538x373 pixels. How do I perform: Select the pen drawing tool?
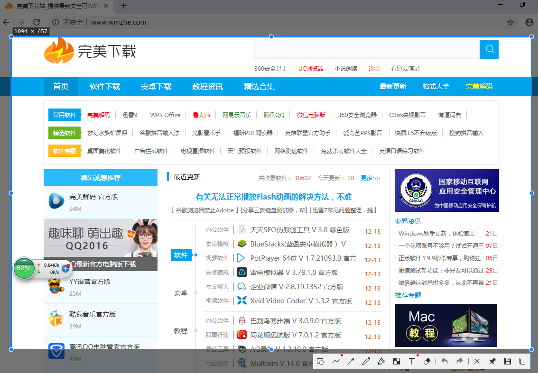366,361
